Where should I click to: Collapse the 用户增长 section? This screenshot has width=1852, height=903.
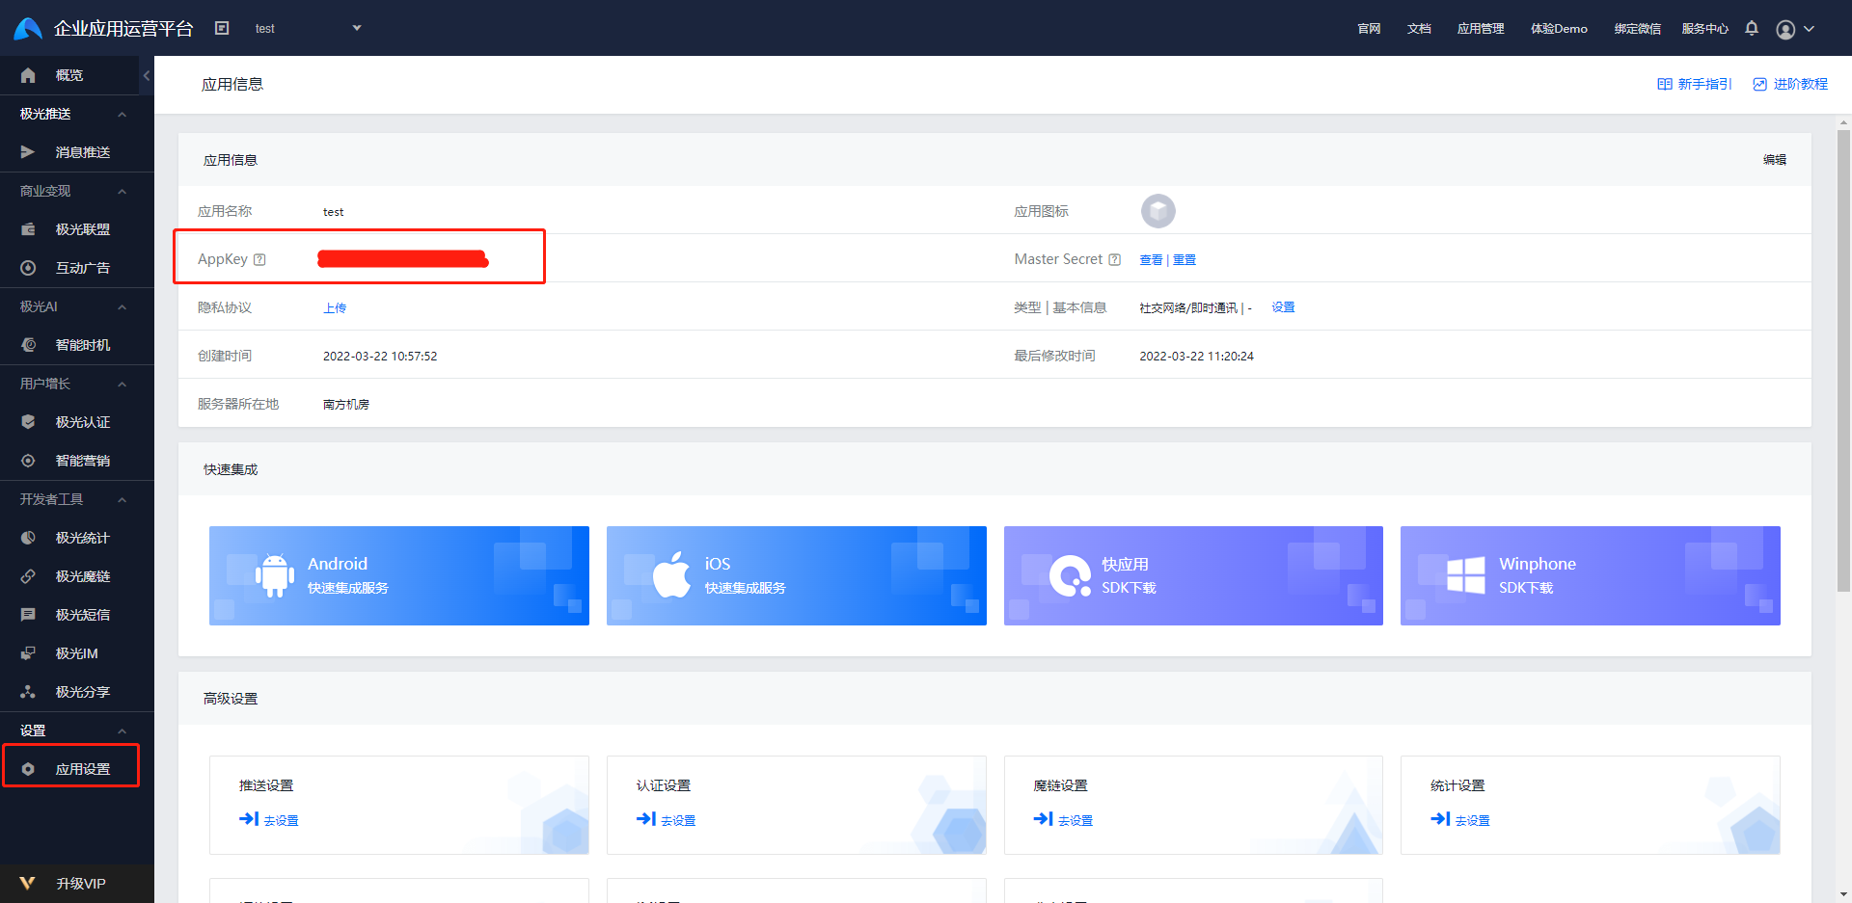pyautogui.click(x=123, y=384)
